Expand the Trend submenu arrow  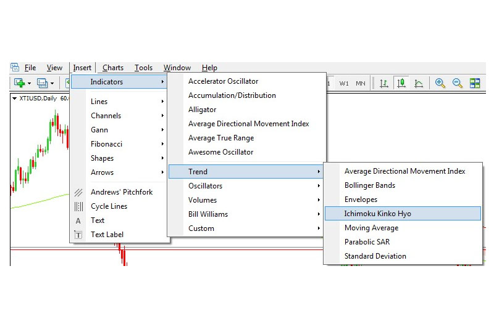click(x=319, y=172)
